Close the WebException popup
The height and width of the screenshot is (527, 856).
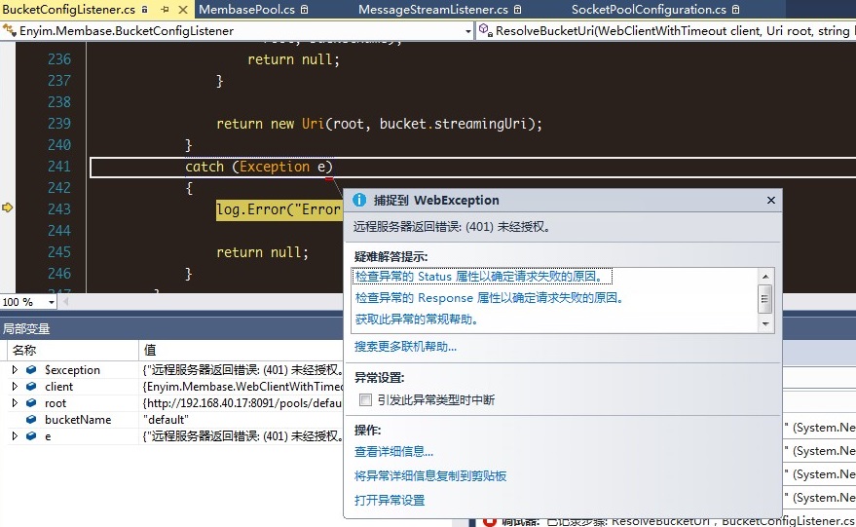click(771, 201)
